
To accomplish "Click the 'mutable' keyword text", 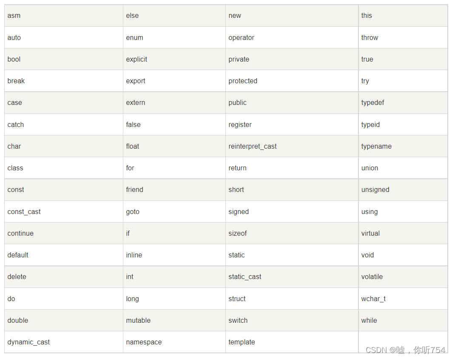I will tap(138, 320).
